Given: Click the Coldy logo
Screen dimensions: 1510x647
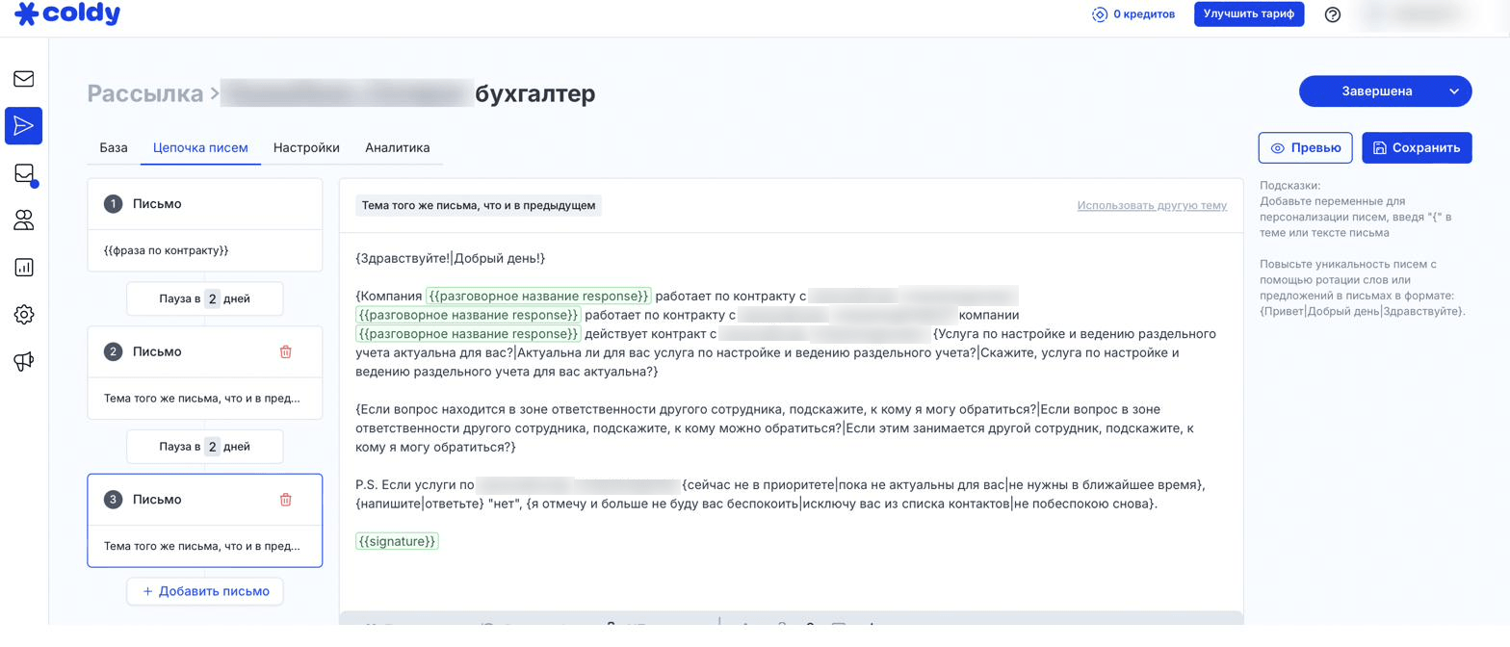Looking at the screenshot, I should coord(67,13).
